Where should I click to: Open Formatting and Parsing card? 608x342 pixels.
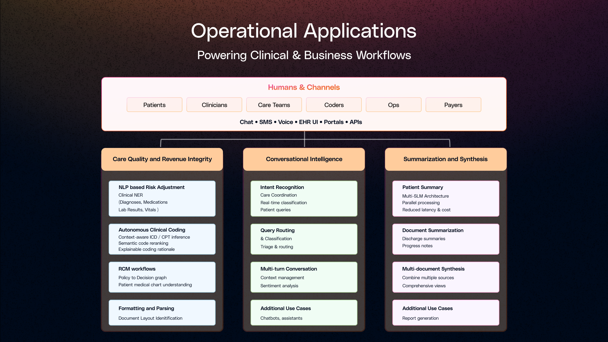pos(162,312)
